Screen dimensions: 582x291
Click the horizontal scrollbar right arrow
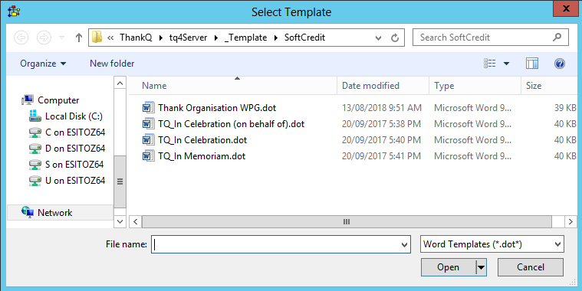[570, 221]
